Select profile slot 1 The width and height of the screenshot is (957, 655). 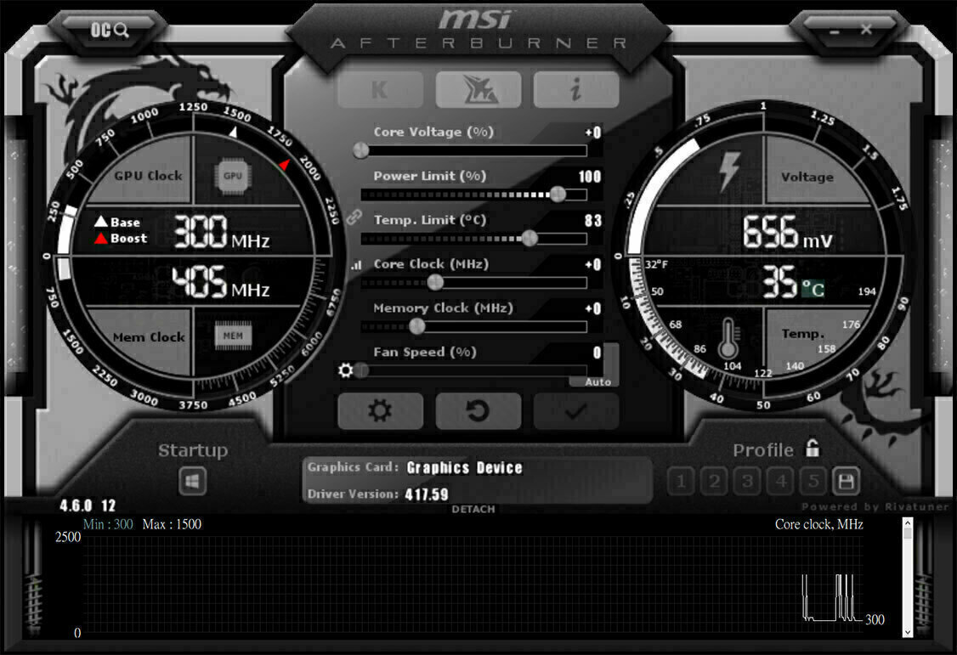coord(681,482)
